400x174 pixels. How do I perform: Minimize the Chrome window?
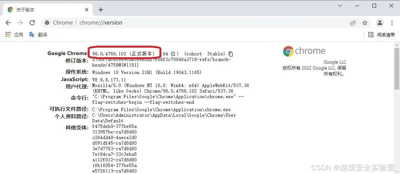pyautogui.click(x=356, y=6)
